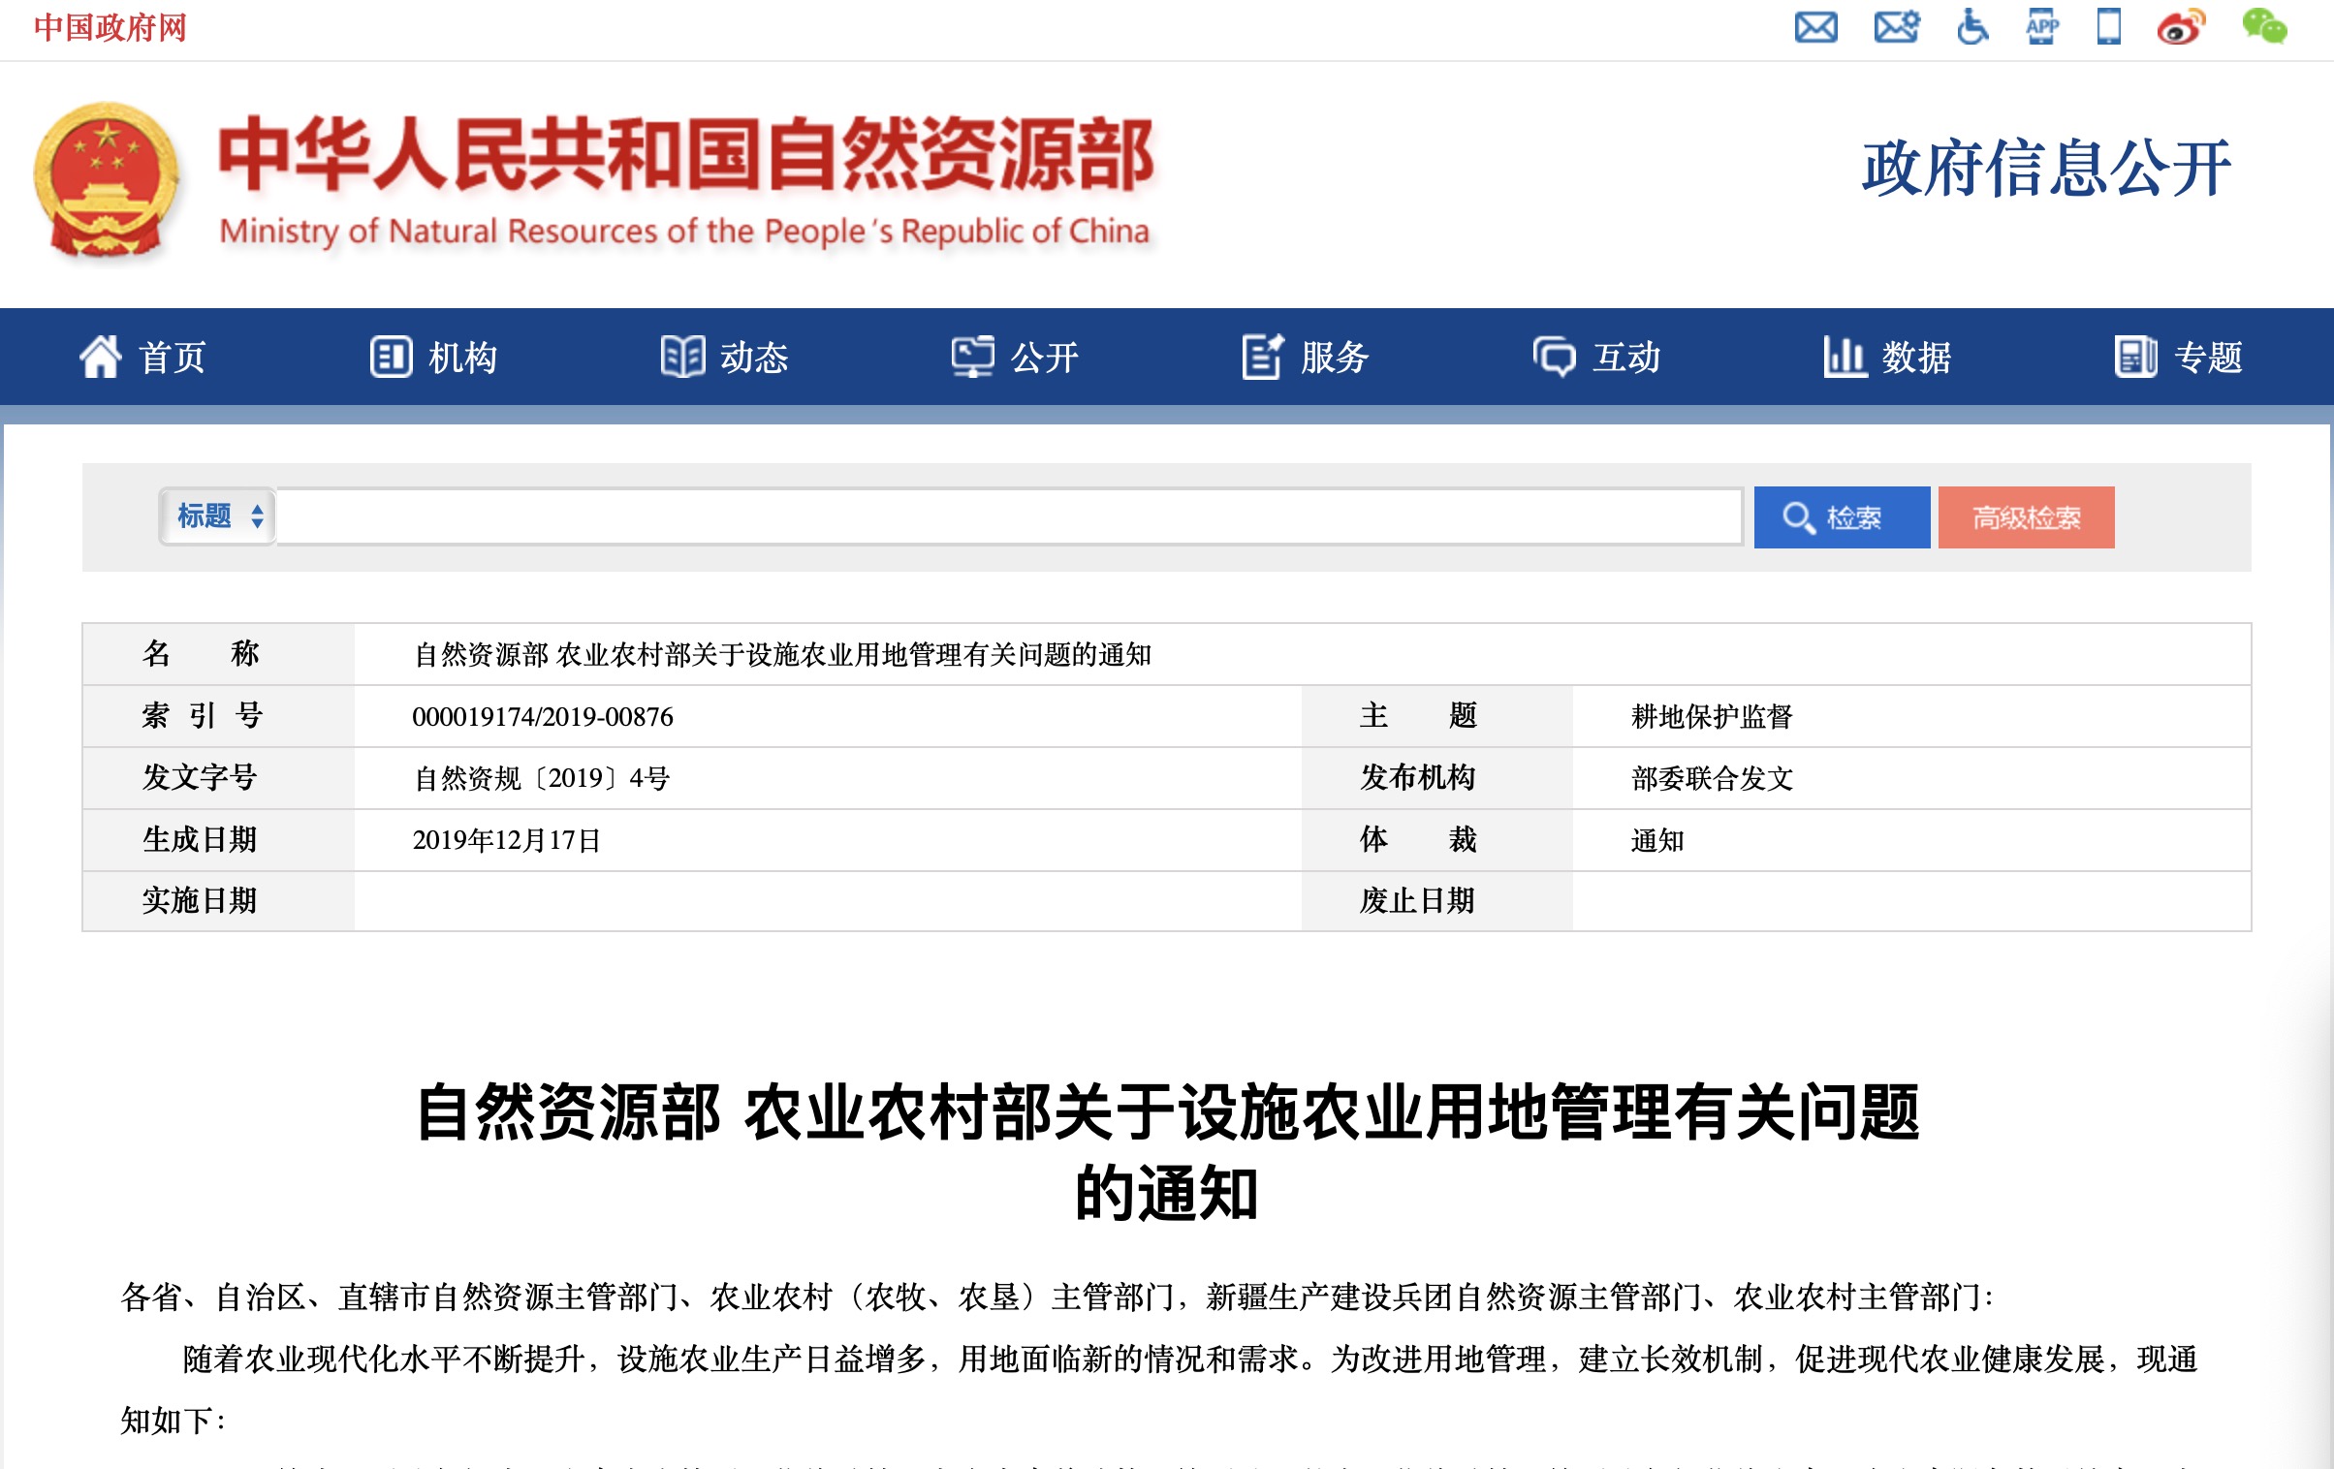Screen dimensions: 2334x1469
Task: Click the mail settings envelope icon
Action: pyautogui.click(x=1896, y=27)
